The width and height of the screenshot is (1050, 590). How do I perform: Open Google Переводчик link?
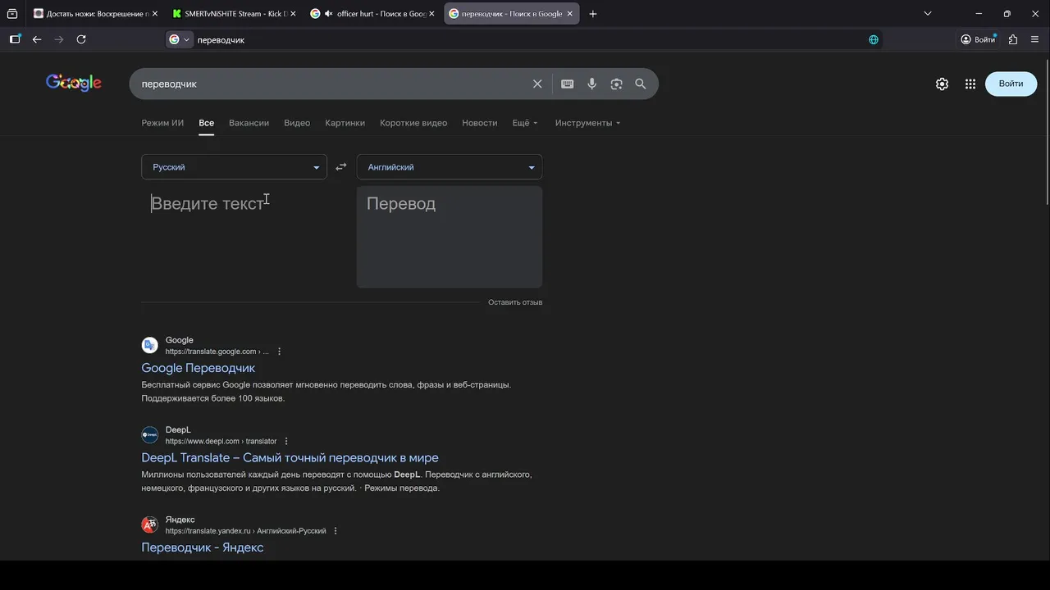tap(198, 368)
